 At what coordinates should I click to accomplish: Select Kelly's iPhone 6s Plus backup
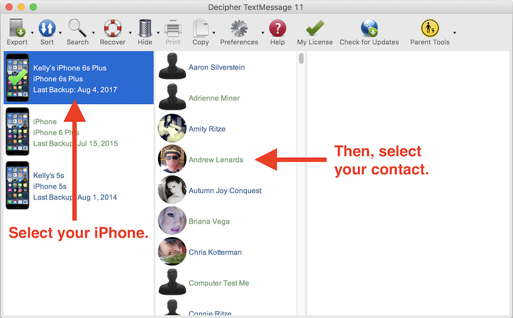click(79, 79)
